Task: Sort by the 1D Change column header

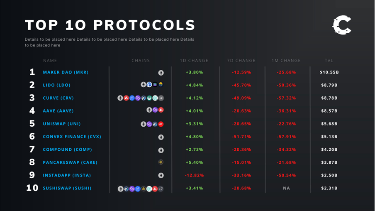Action: click(194, 61)
